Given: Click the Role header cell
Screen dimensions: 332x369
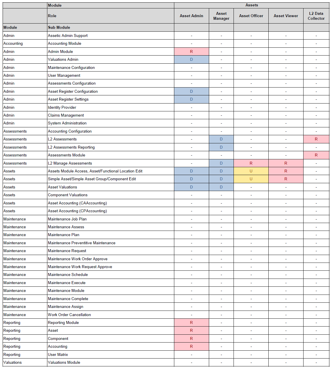Looking at the screenshot, I should pyautogui.click(x=111, y=16).
